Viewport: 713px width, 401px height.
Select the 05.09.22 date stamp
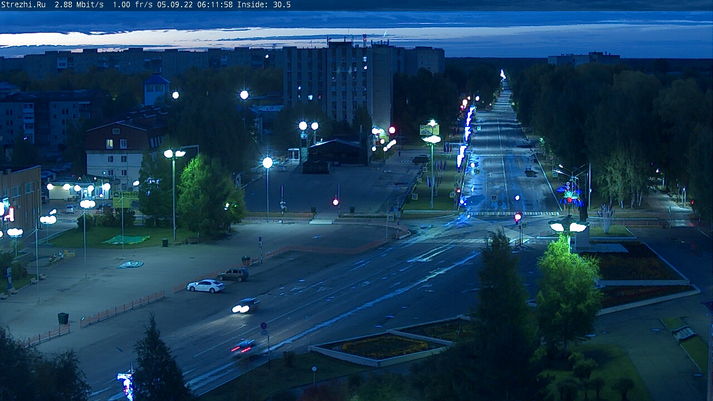tap(175, 4)
